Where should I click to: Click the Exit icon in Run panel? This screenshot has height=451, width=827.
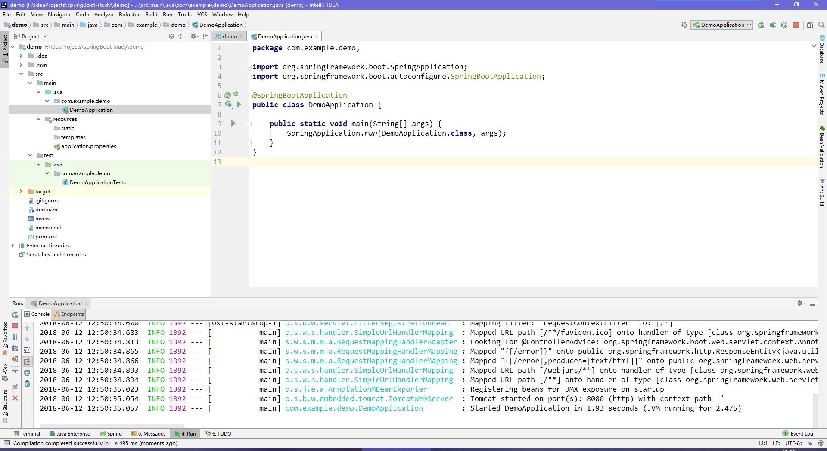coord(15,359)
